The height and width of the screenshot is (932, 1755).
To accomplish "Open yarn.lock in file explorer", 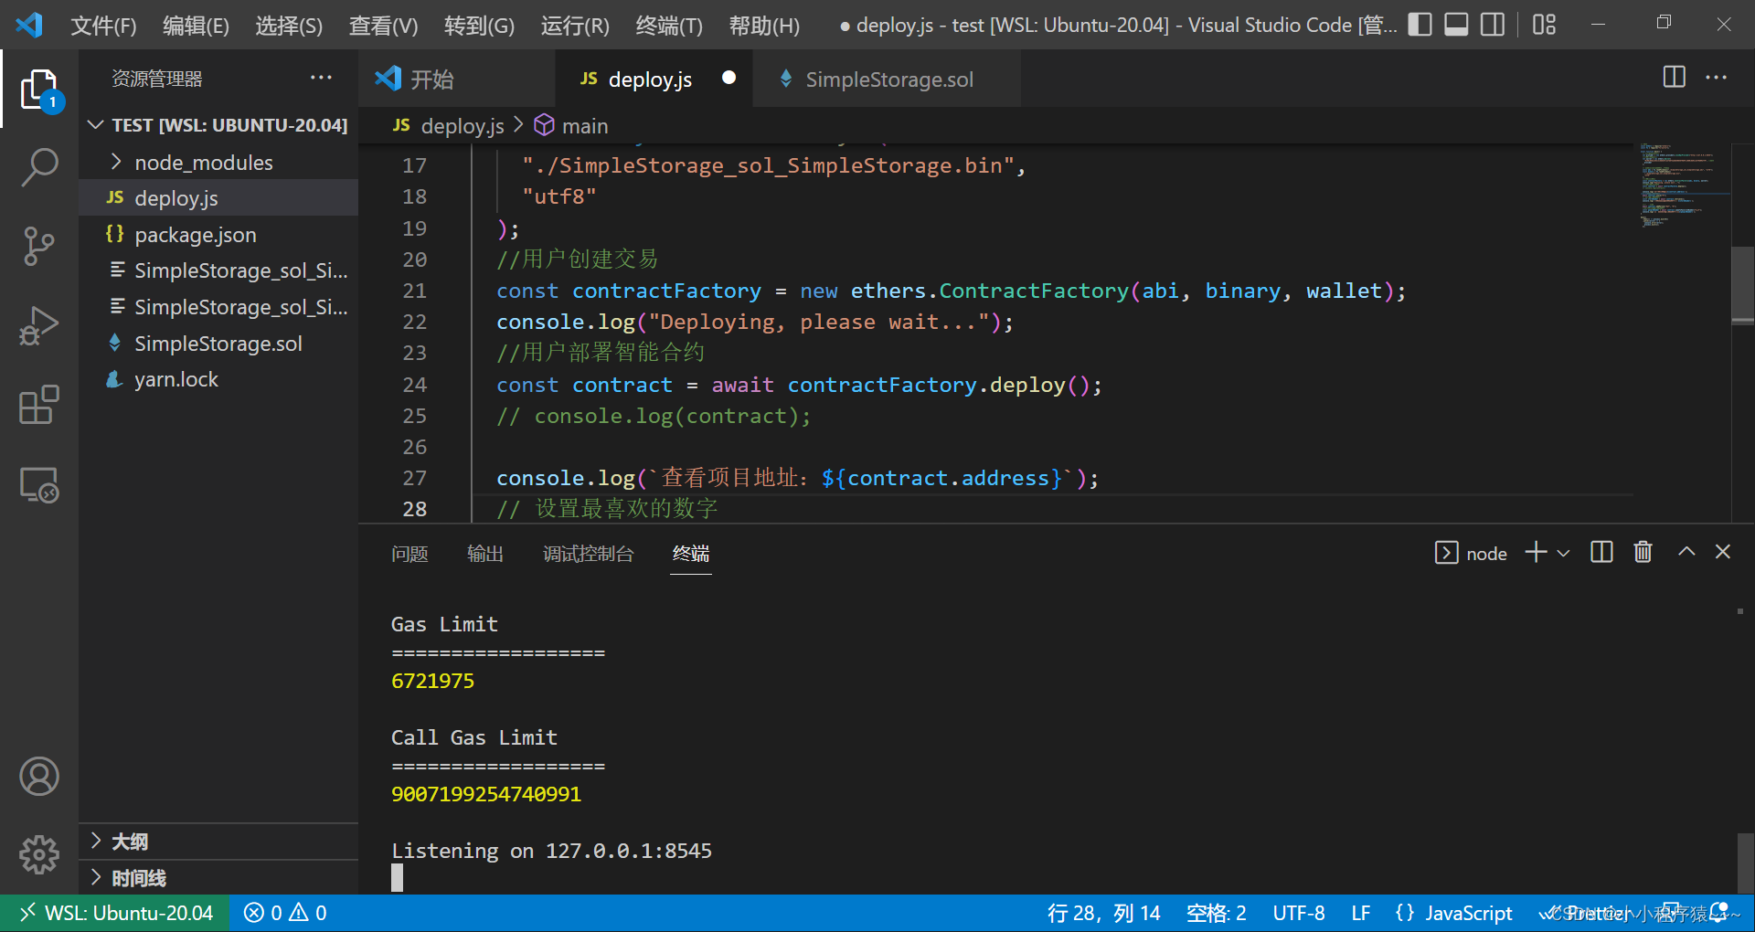I will 218,379.
